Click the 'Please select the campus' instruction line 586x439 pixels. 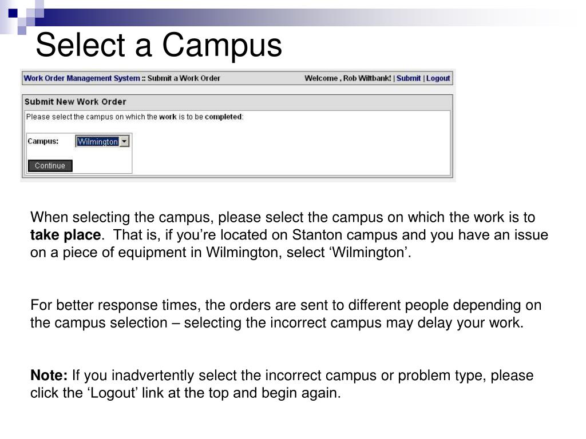tap(134, 117)
